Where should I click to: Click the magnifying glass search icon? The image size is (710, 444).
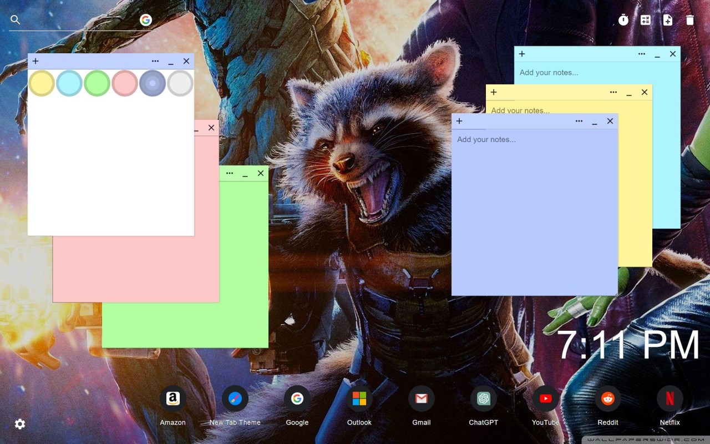click(x=16, y=20)
